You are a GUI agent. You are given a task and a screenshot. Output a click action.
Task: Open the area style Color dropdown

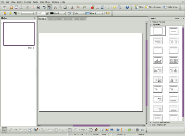tap(79, 13)
